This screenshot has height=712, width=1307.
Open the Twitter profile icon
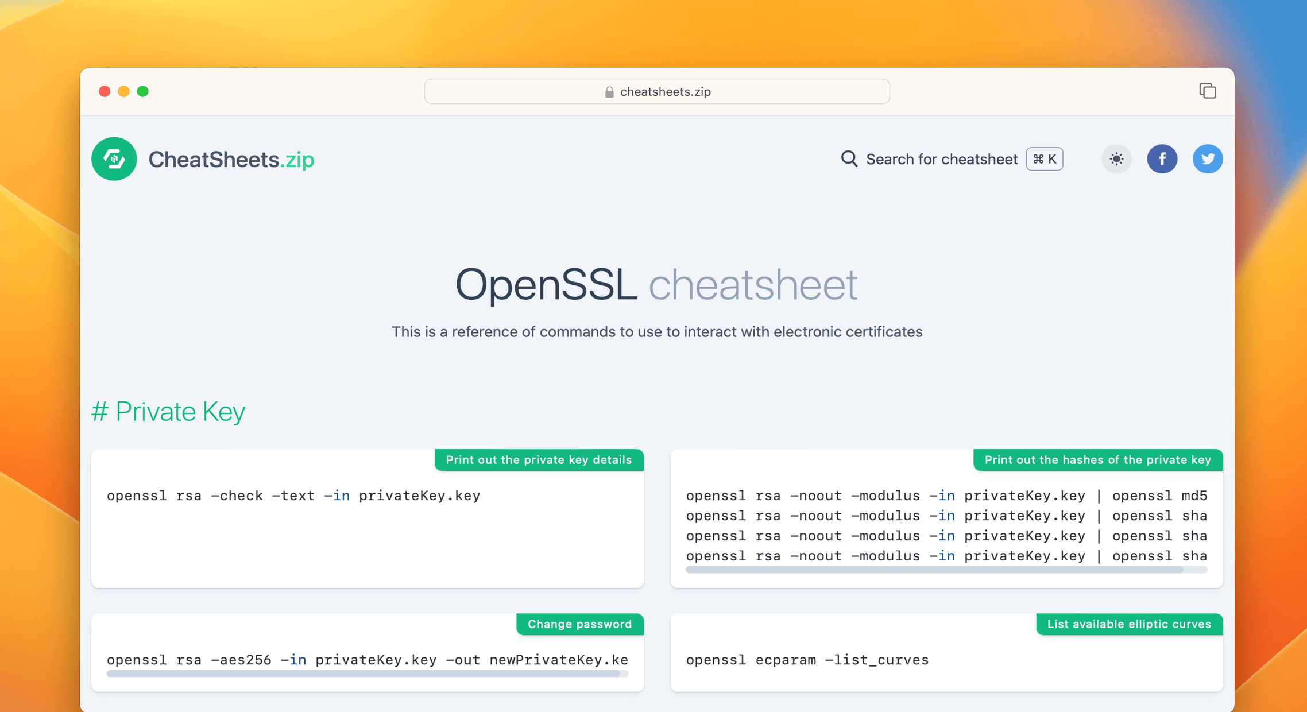[1208, 159]
